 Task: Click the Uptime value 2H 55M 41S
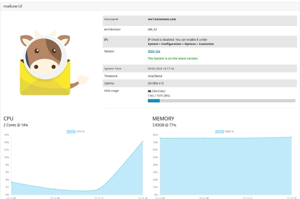[157, 83]
